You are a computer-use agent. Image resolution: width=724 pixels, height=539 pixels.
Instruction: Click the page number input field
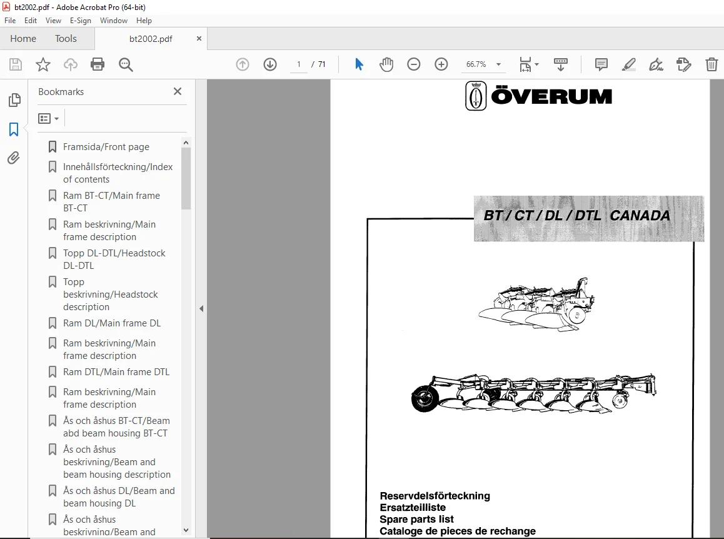[299, 64]
